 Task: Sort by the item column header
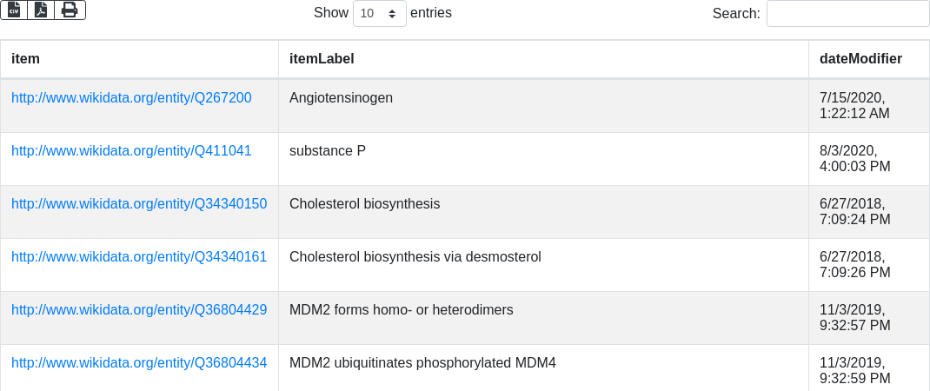pyautogui.click(x=139, y=59)
